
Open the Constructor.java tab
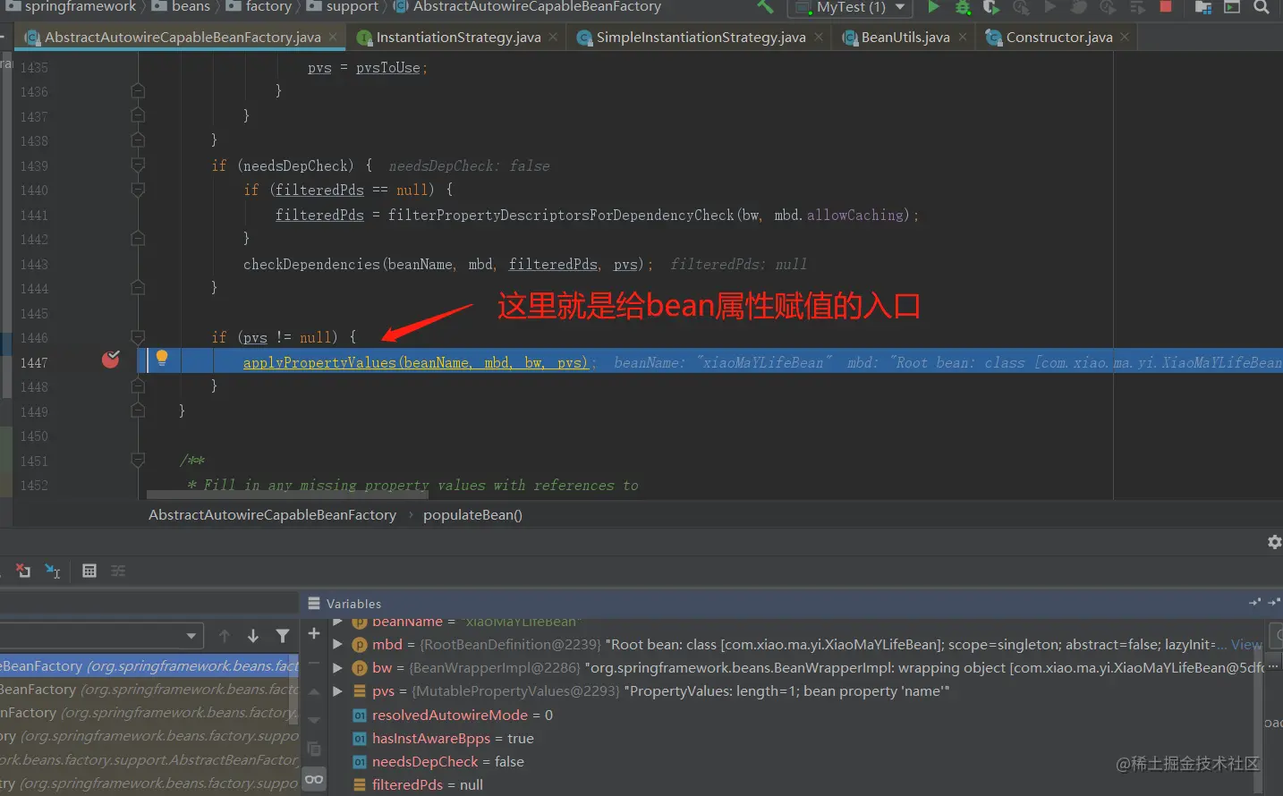click(1058, 38)
